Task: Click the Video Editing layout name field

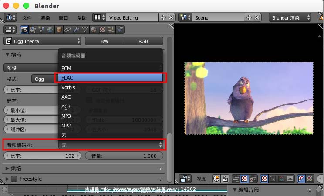Action: coord(132,17)
